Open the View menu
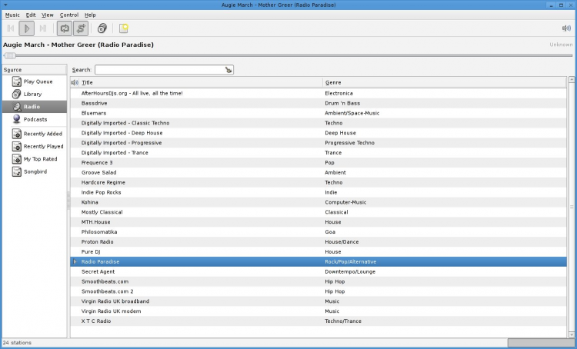The width and height of the screenshot is (577, 349). (47, 15)
